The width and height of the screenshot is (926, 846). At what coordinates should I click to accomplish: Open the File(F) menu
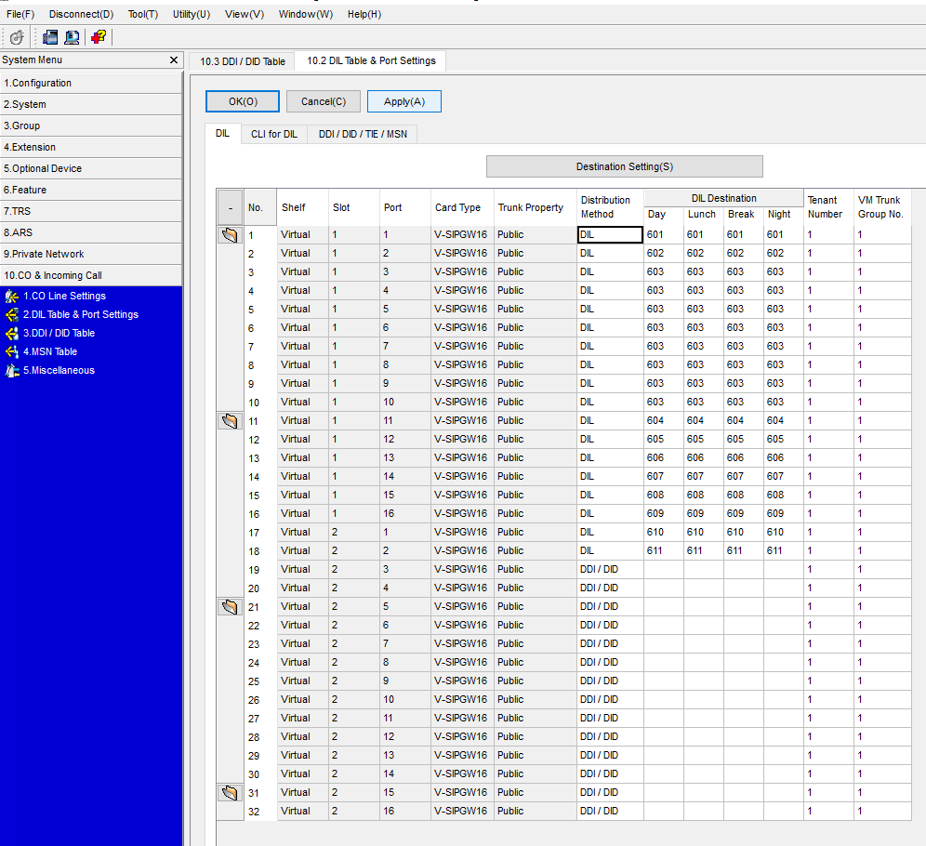click(x=20, y=14)
